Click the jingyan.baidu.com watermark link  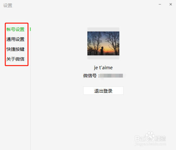(x=151, y=144)
